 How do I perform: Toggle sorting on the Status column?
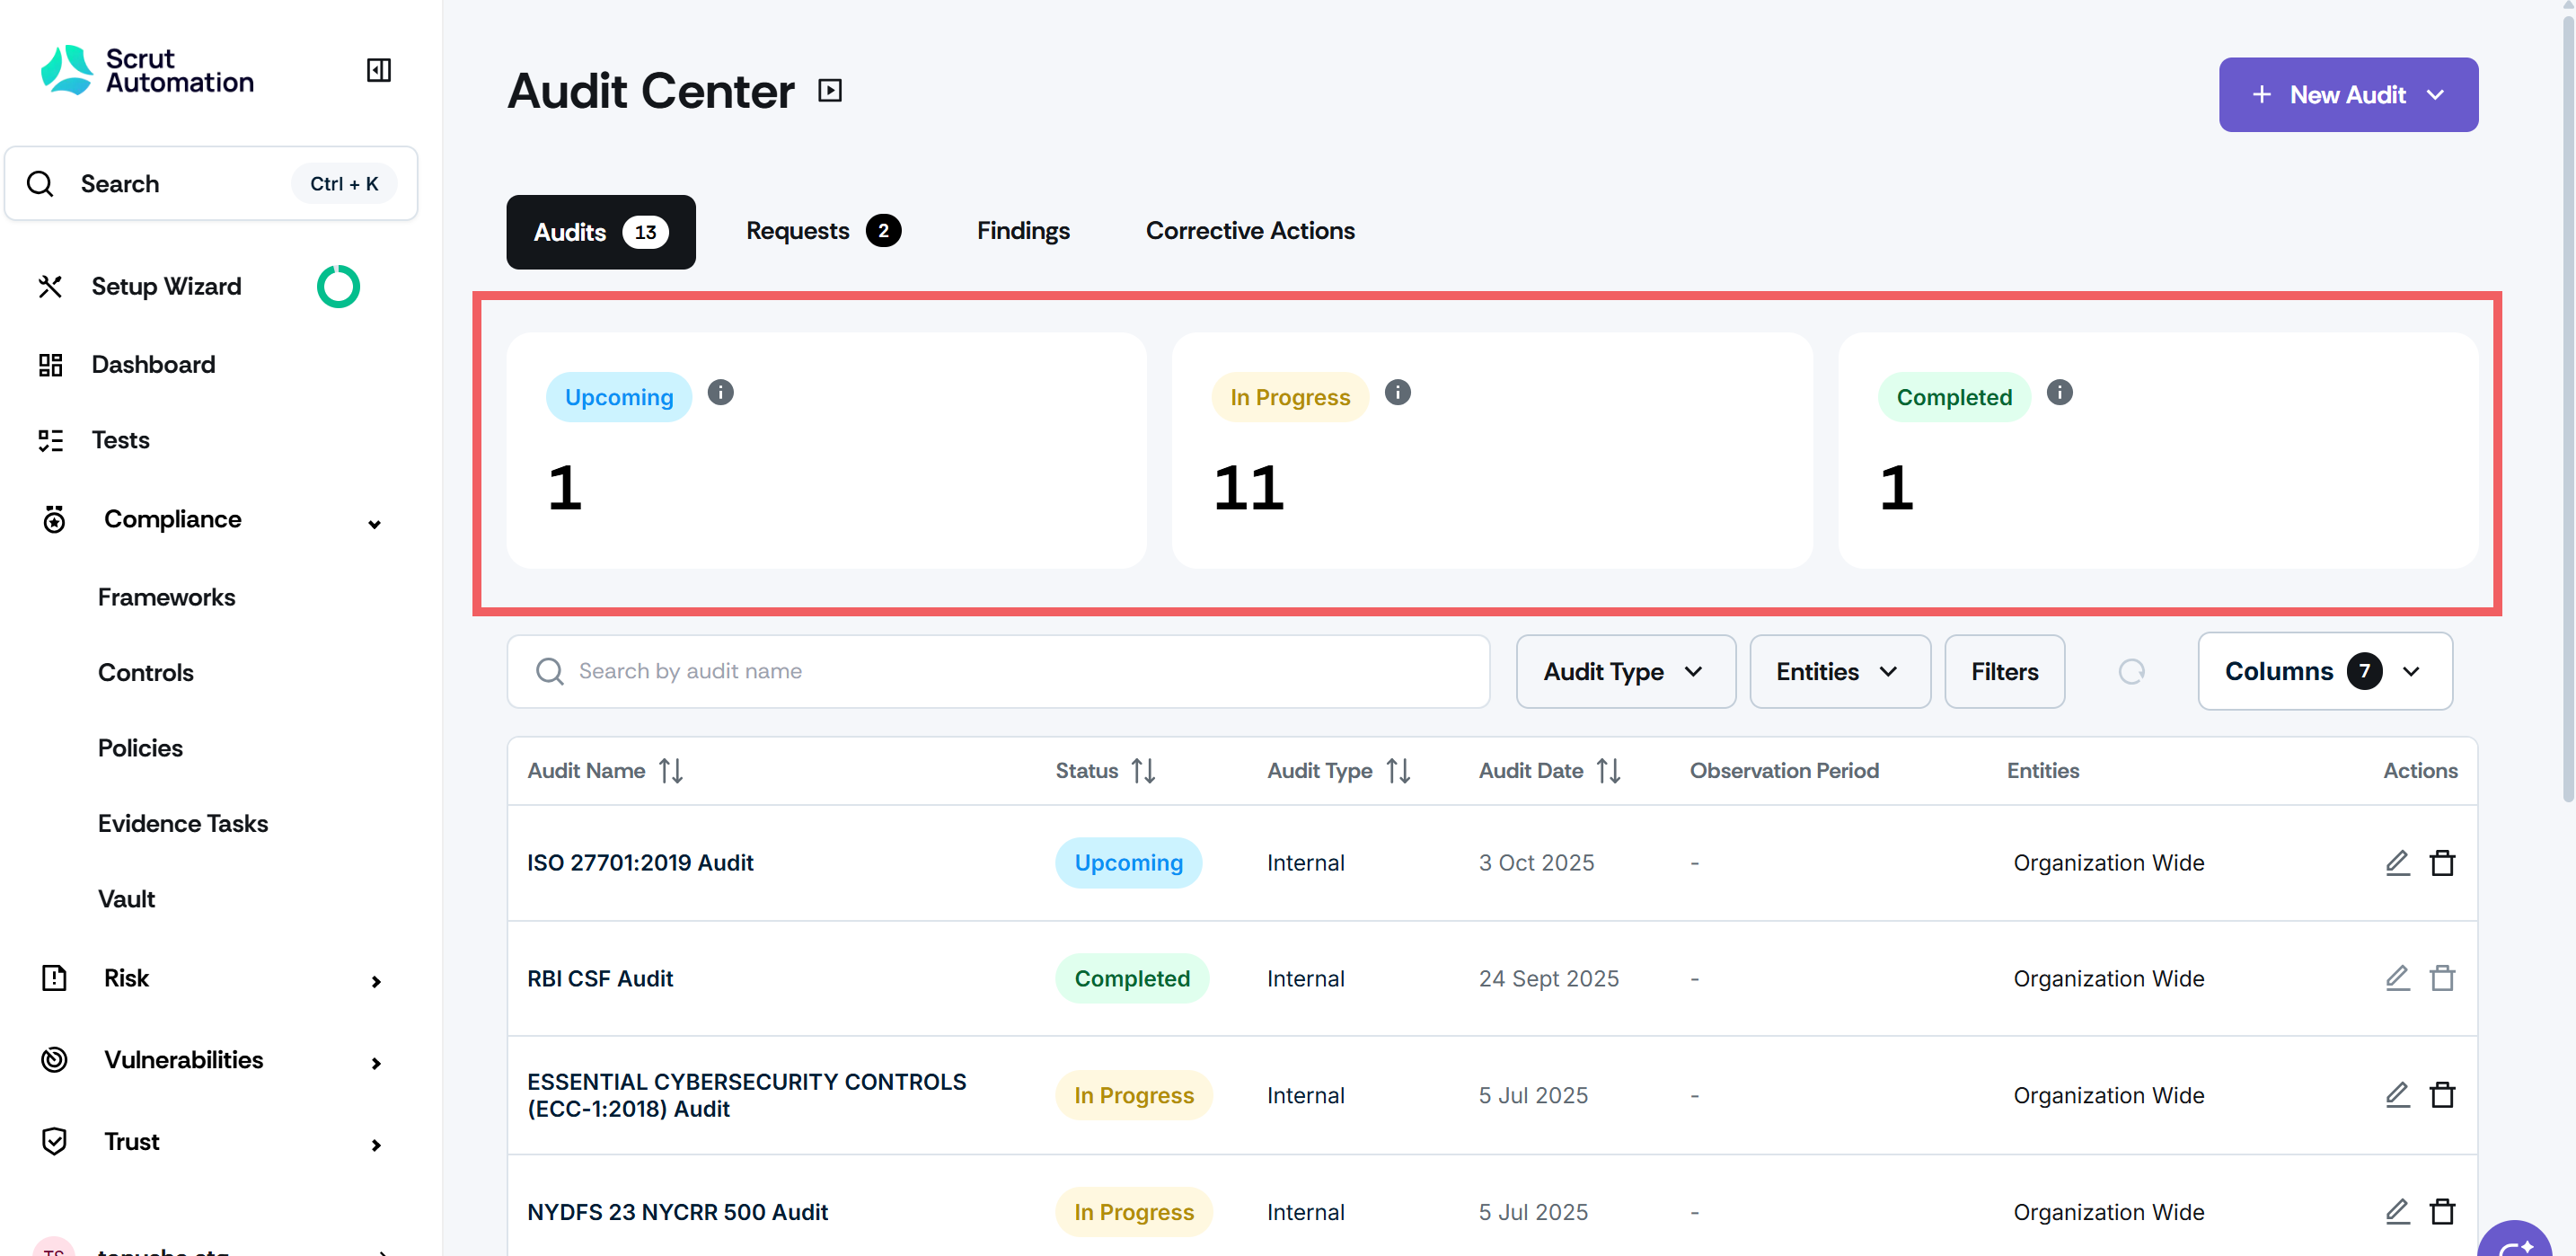pos(1143,770)
